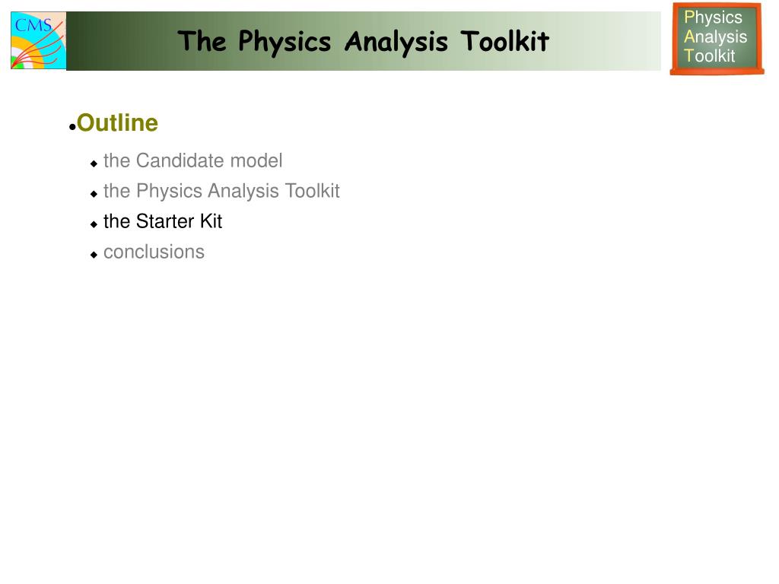Select "the Physics Analysis Toolkit" outline item

[x=221, y=191]
